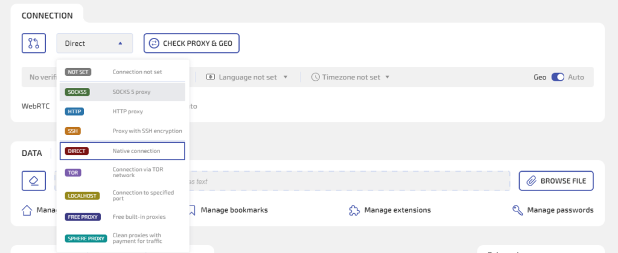Choose HTTP proxy from the list
Viewport: 618px width, 253px height.
(123, 111)
